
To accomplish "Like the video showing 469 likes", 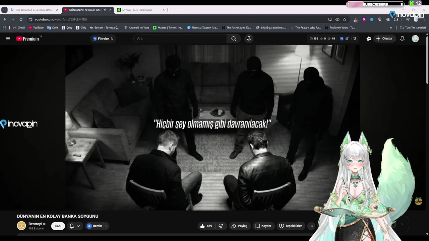I will point(206,226).
